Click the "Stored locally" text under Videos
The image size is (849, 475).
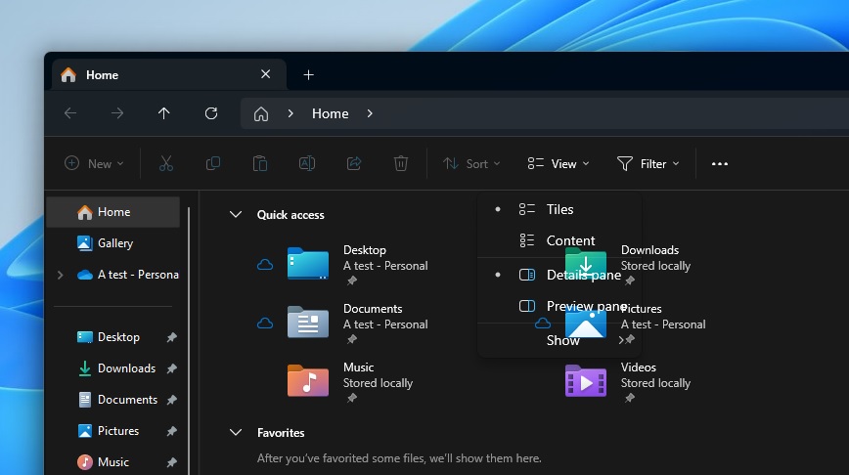655,383
